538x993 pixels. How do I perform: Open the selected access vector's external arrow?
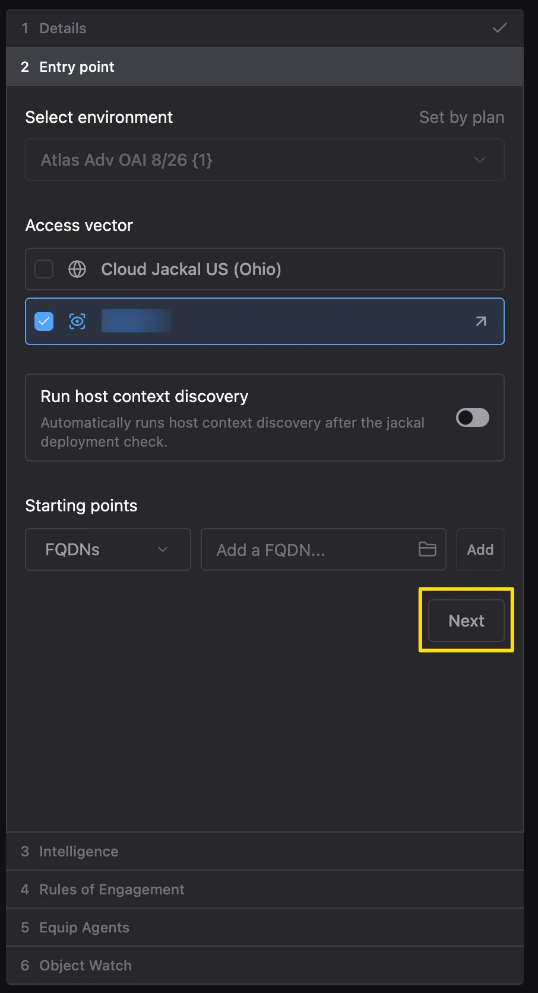[x=481, y=321]
